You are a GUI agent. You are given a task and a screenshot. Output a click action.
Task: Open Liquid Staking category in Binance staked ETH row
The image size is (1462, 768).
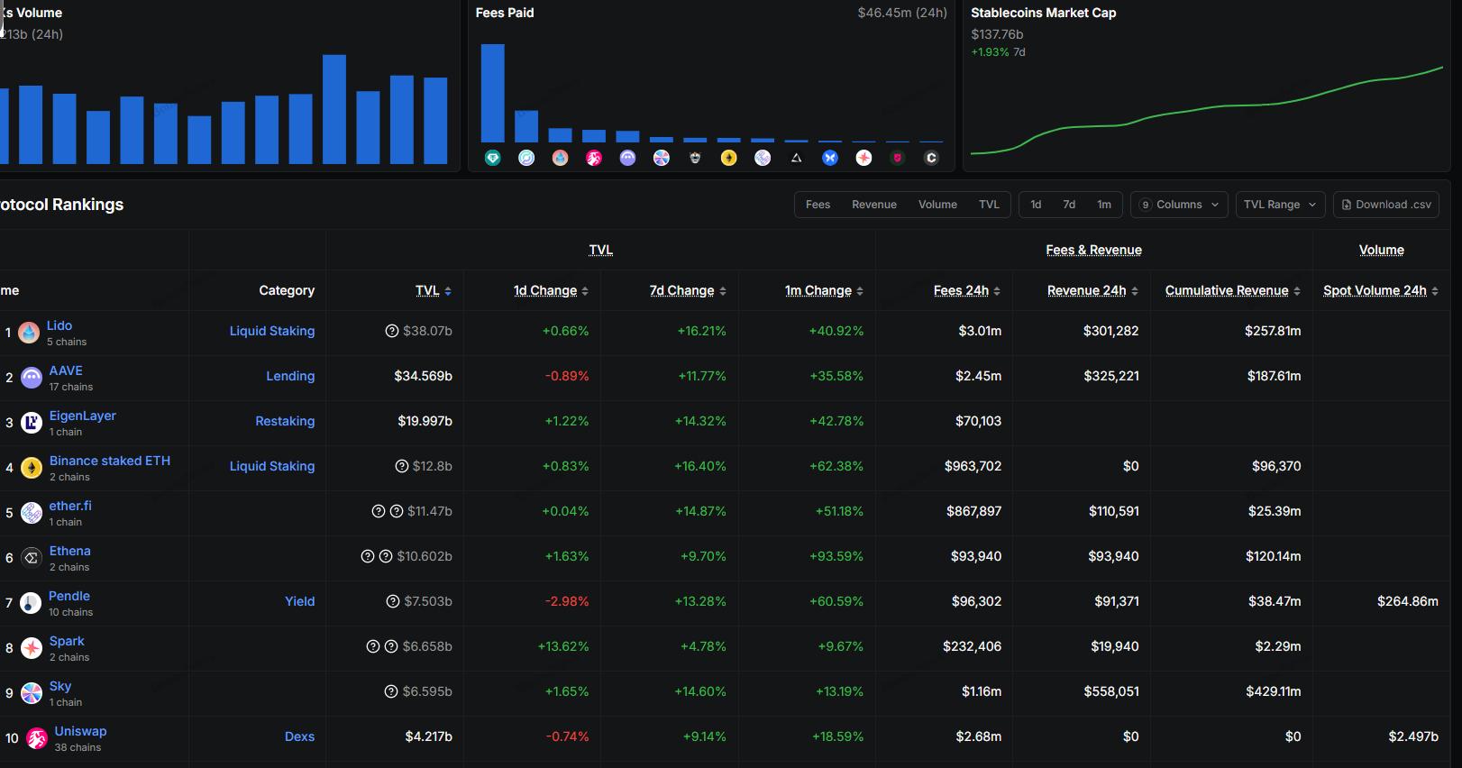(272, 466)
